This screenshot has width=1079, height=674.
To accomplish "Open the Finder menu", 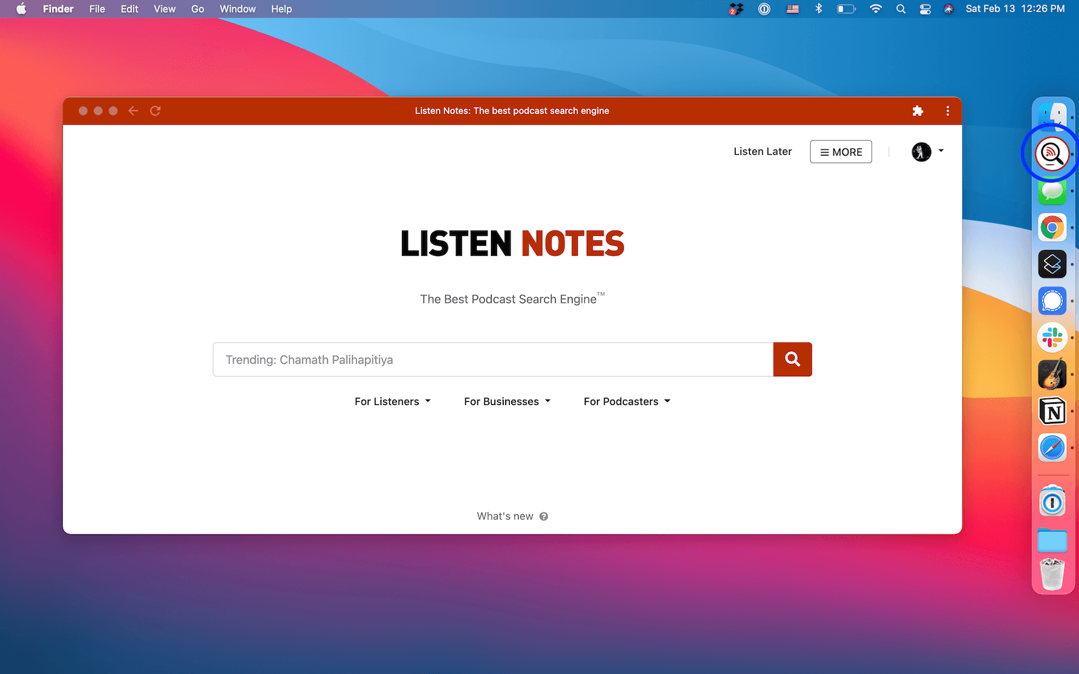I will [58, 9].
